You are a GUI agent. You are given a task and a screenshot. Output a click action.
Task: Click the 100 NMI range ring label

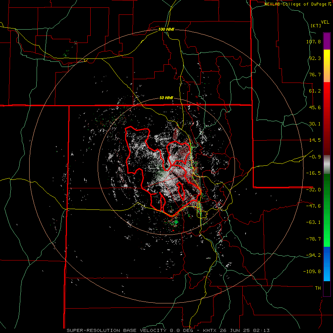[166, 29]
